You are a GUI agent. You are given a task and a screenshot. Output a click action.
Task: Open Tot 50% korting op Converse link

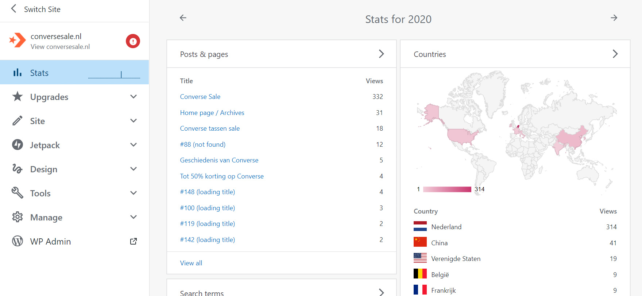pyautogui.click(x=222, y=176)
